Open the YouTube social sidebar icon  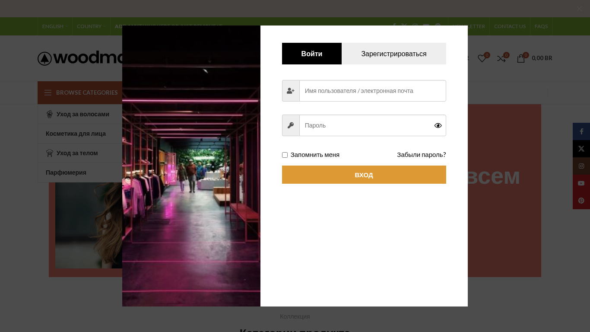tap(581, 183)
